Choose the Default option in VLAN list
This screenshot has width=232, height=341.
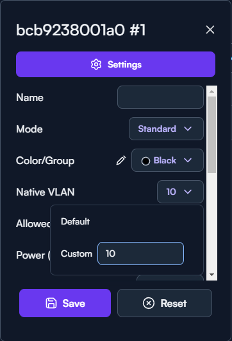click(x=75, y=221)
